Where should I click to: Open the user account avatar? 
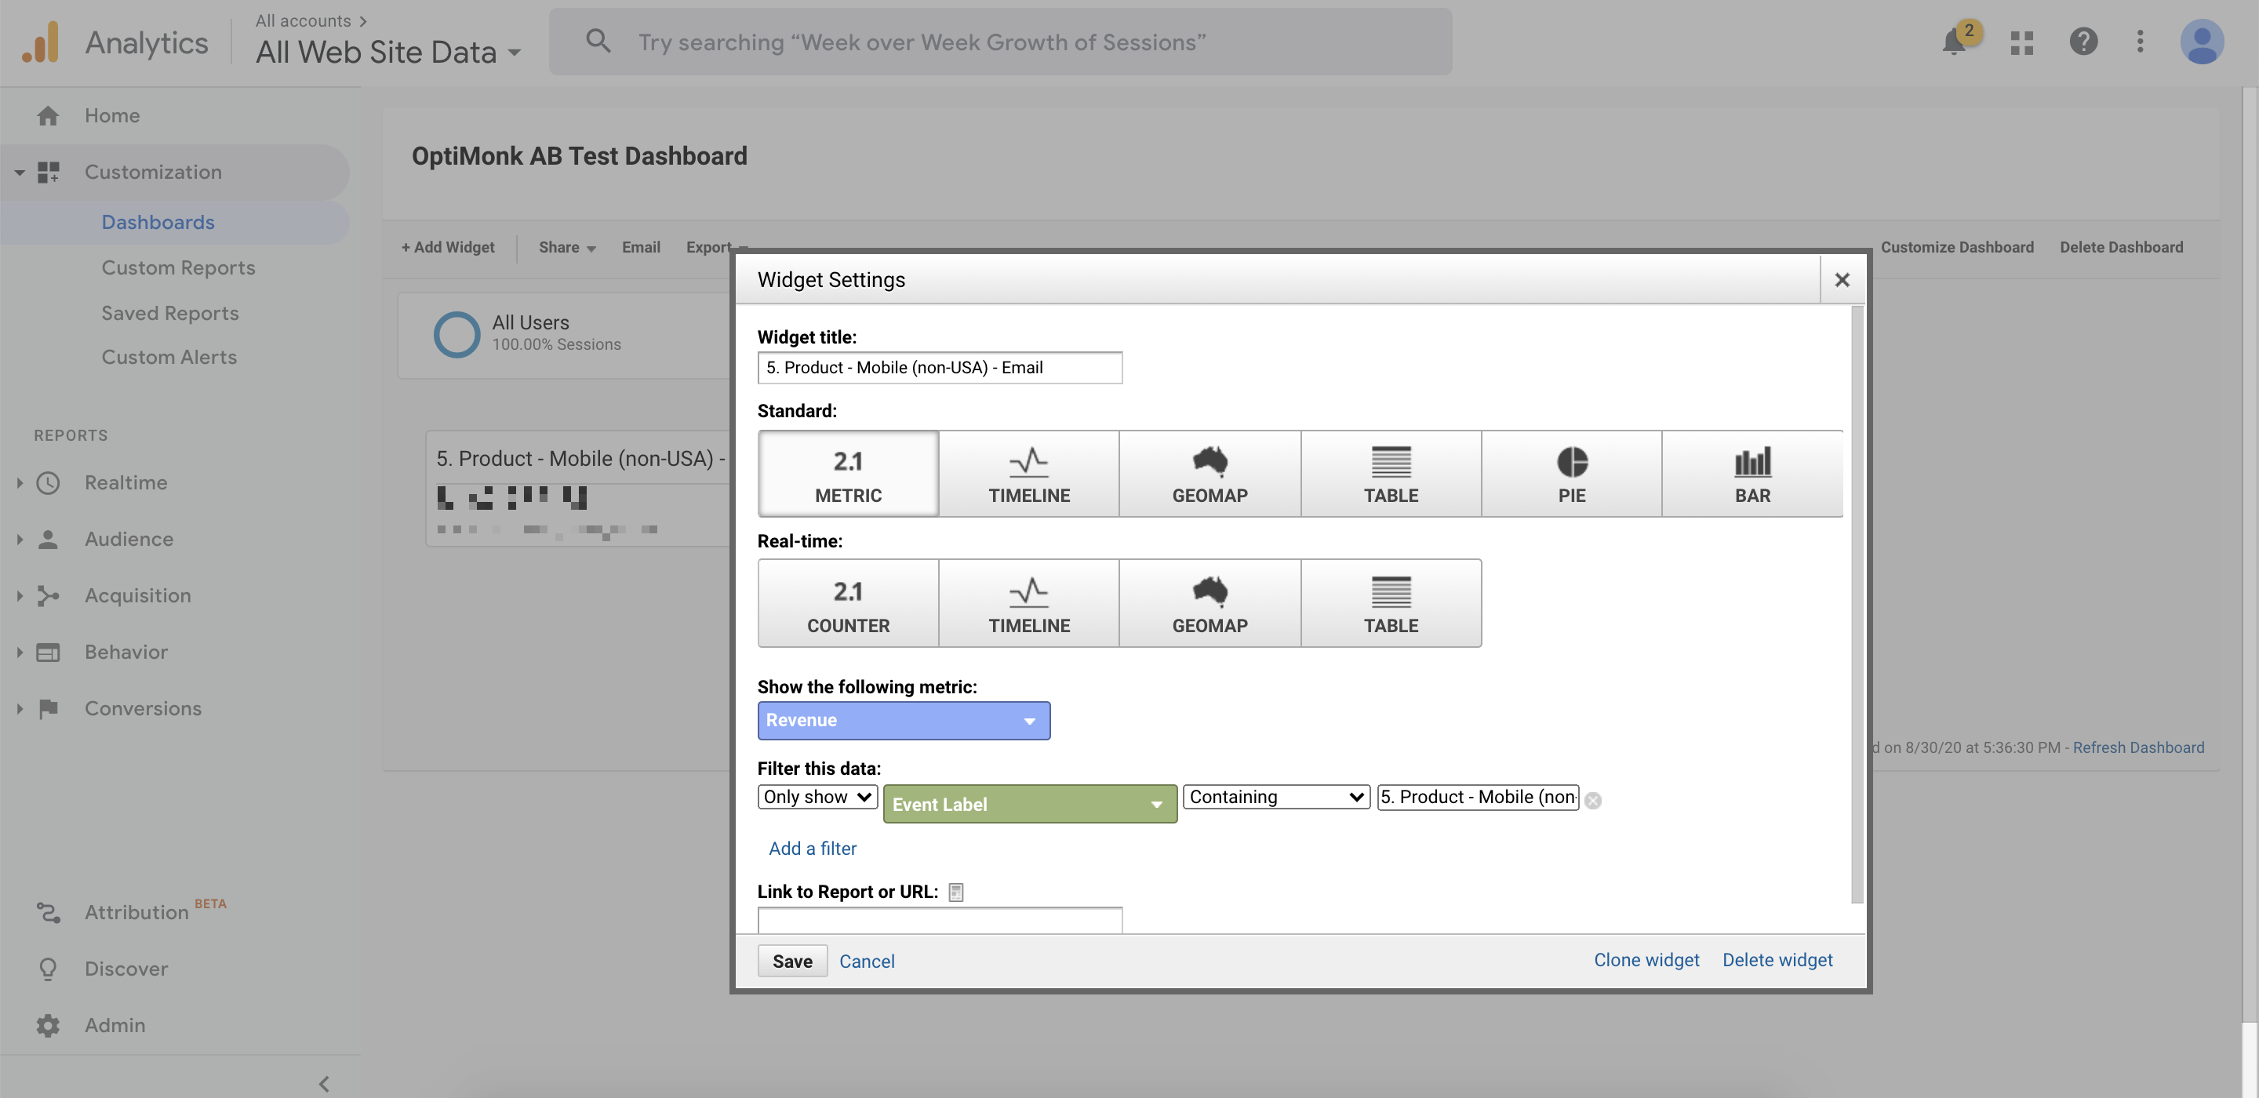click(2202, 42)
